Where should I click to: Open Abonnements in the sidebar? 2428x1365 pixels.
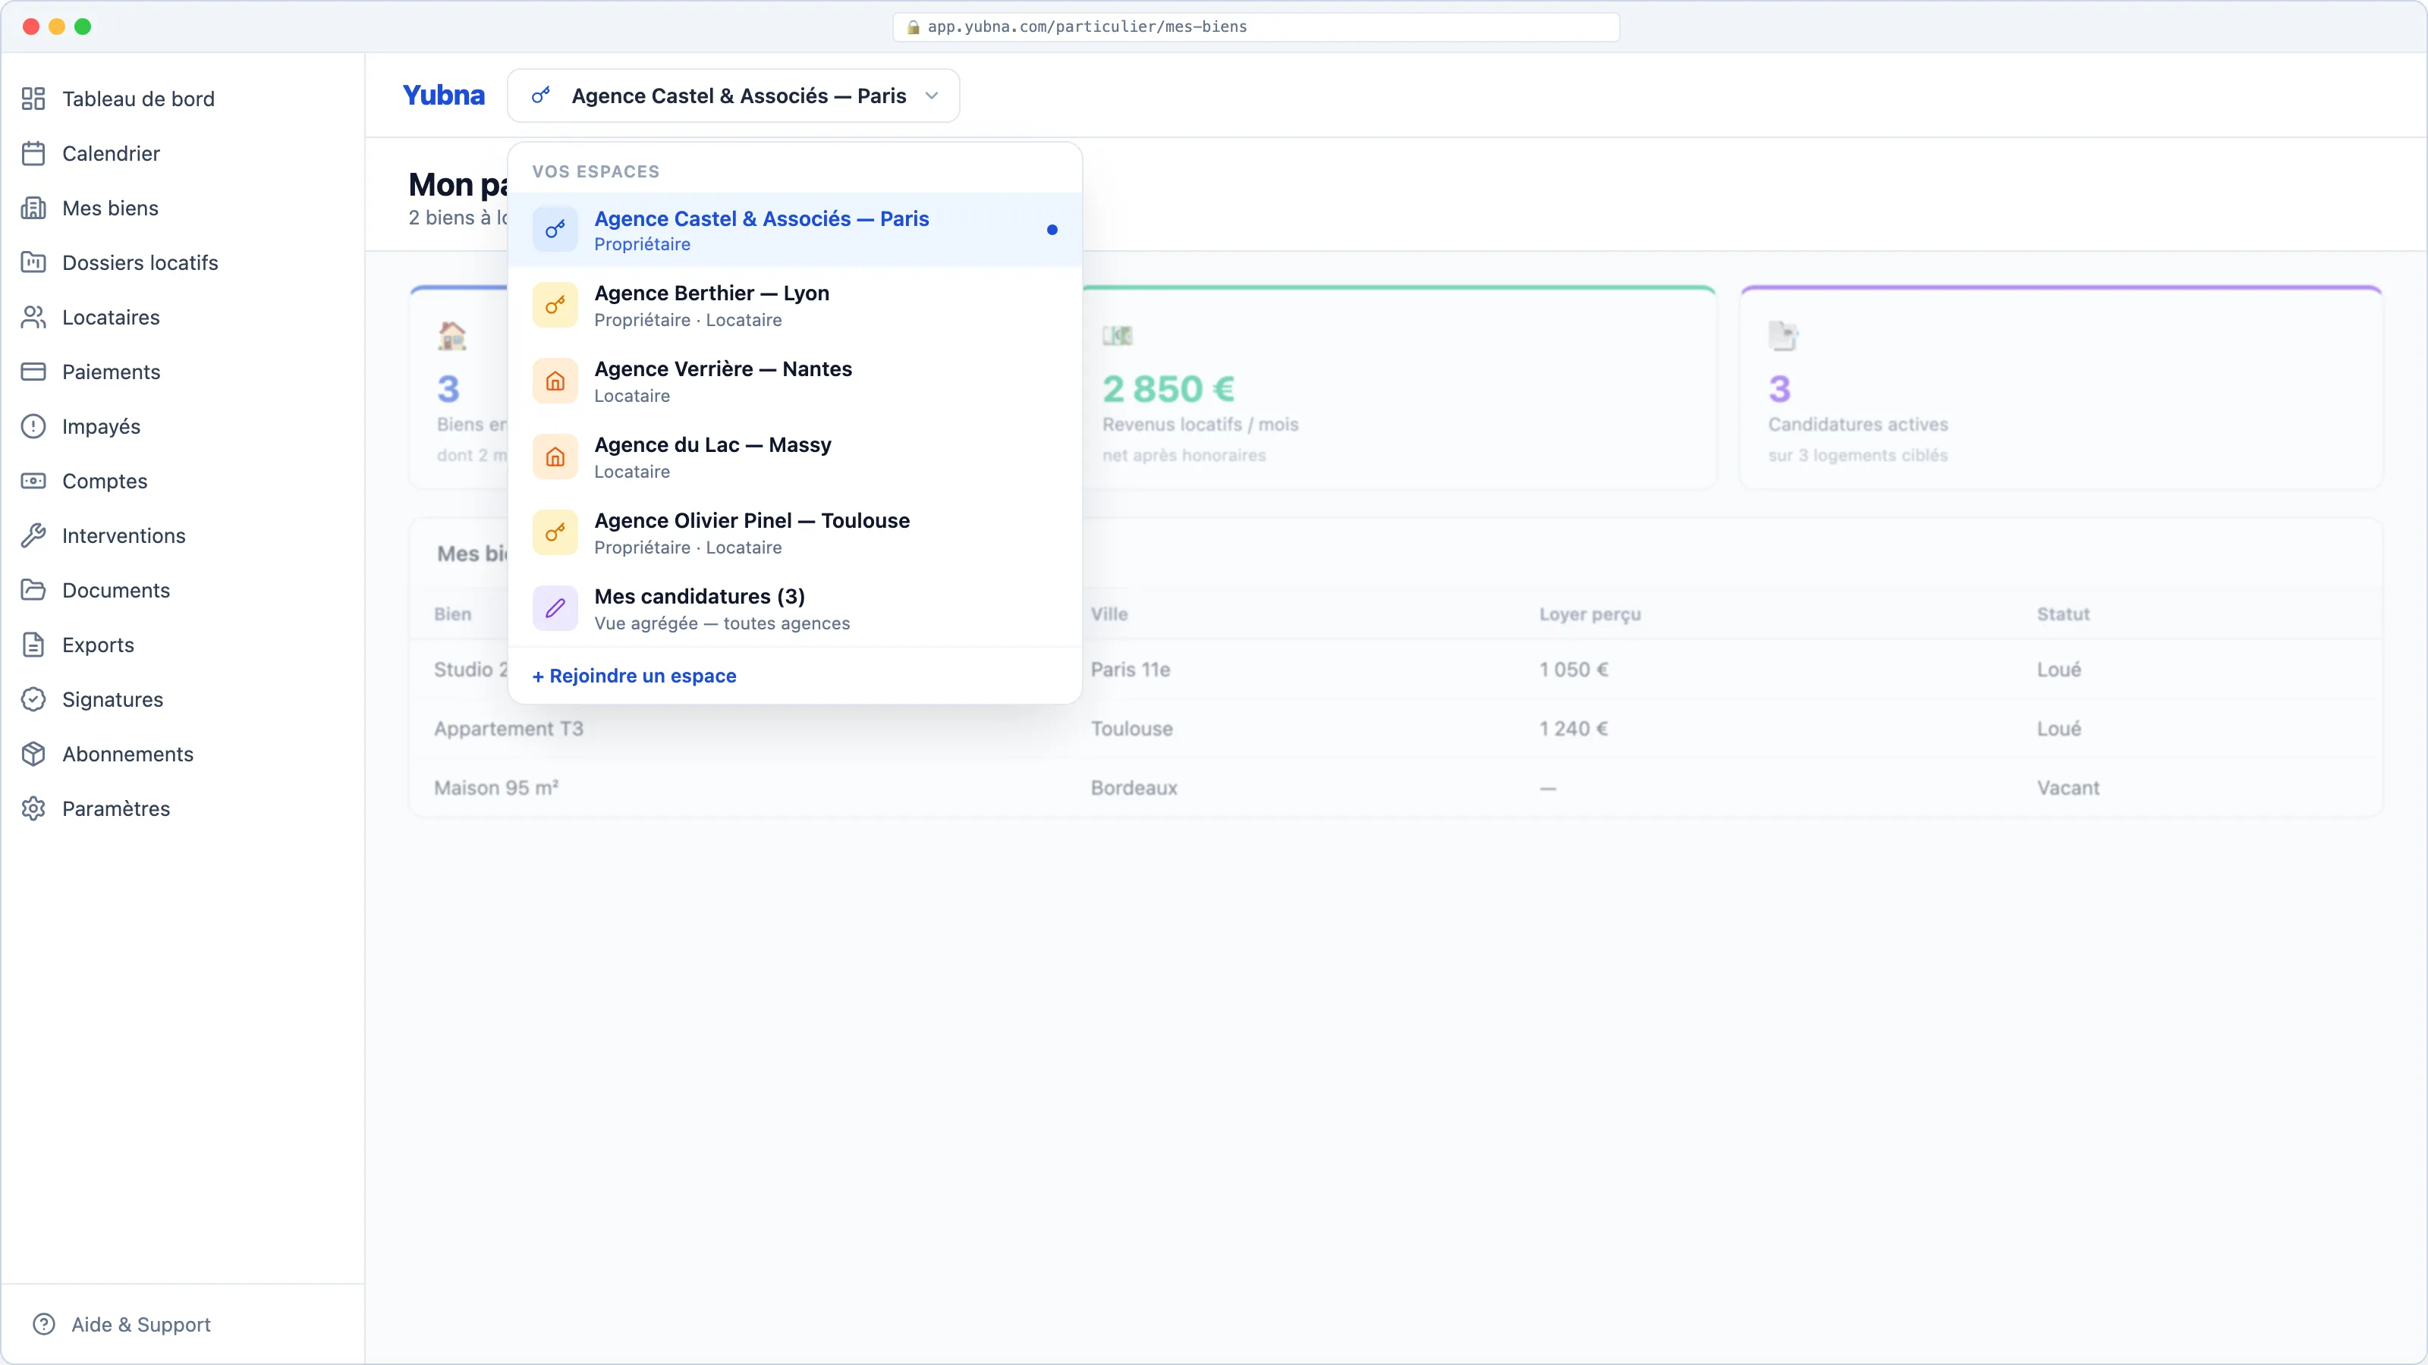click(x=127, y=755)
